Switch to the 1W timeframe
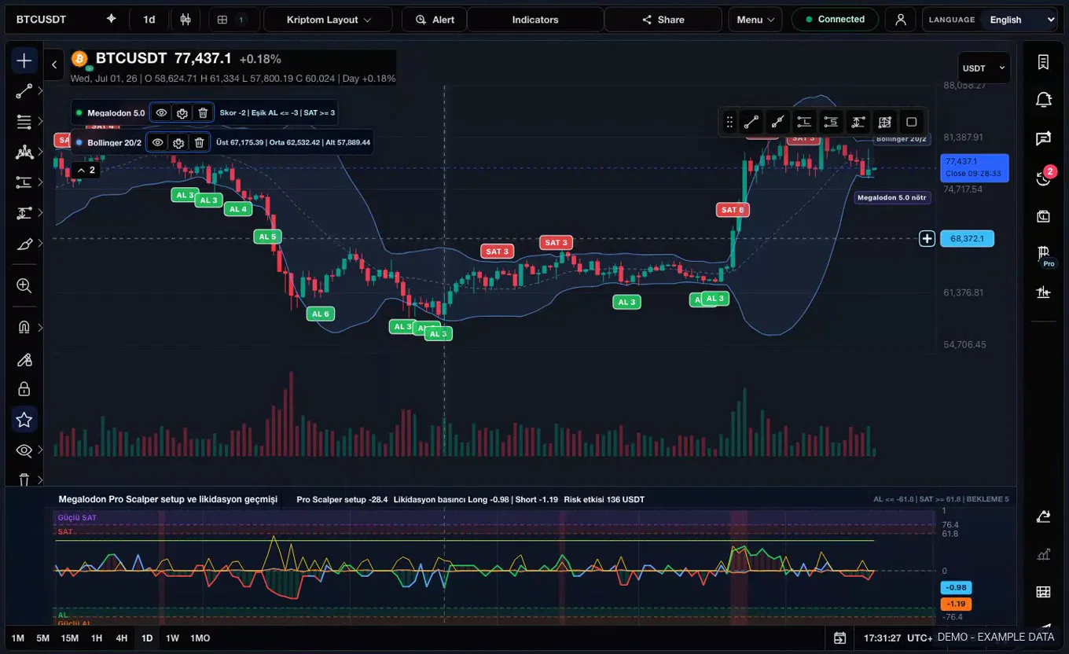 point(172,638)
